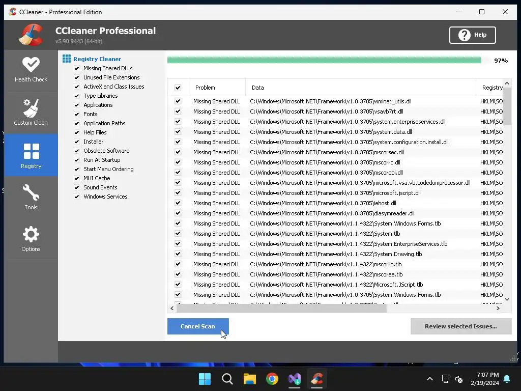Click Review selected Issues button

coord(461,326)
